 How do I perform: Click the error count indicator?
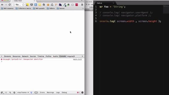click(x=78, y=93)
